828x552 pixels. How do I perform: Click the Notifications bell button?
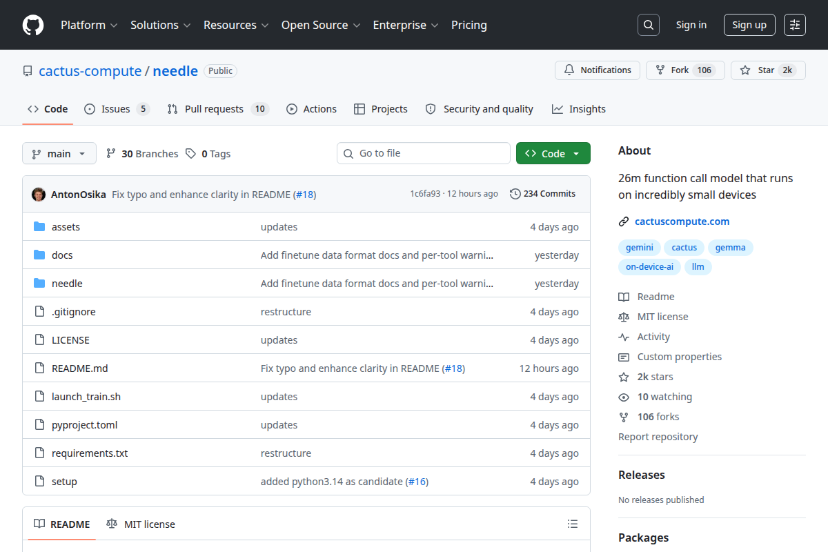pyautogui.click(x=598, y=70)
